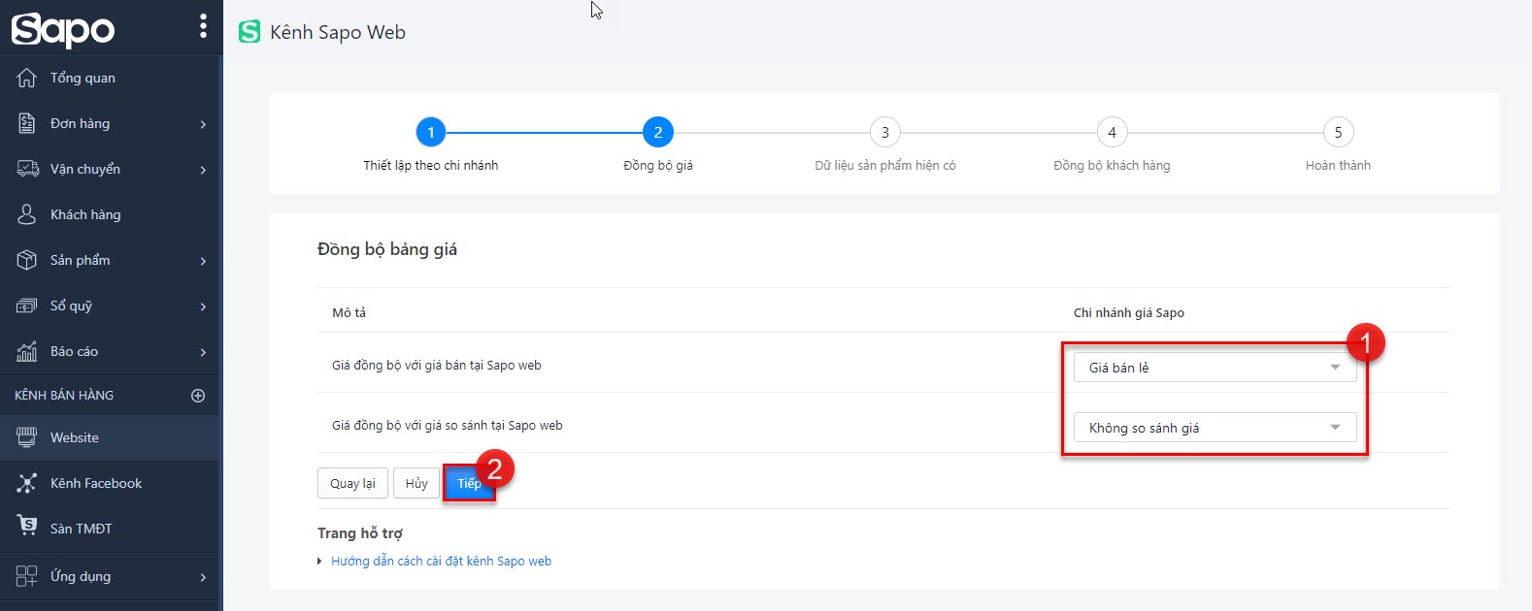The height and width of the screenshot is (611, 1532).
Task: Click the Đồng bộ giá step label
Action: point(658,166)
